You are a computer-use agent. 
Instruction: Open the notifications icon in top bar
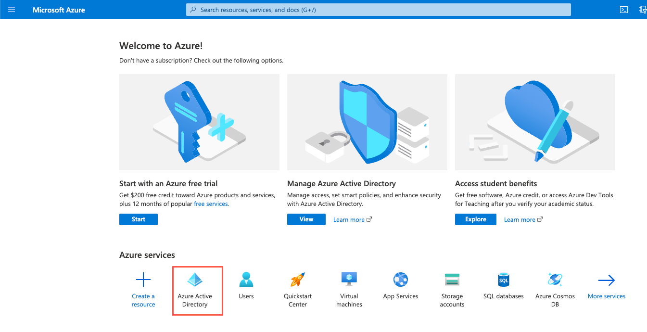tap(643, 10)
